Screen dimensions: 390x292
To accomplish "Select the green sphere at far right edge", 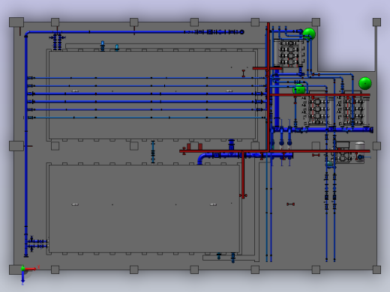I will [365, 83].
